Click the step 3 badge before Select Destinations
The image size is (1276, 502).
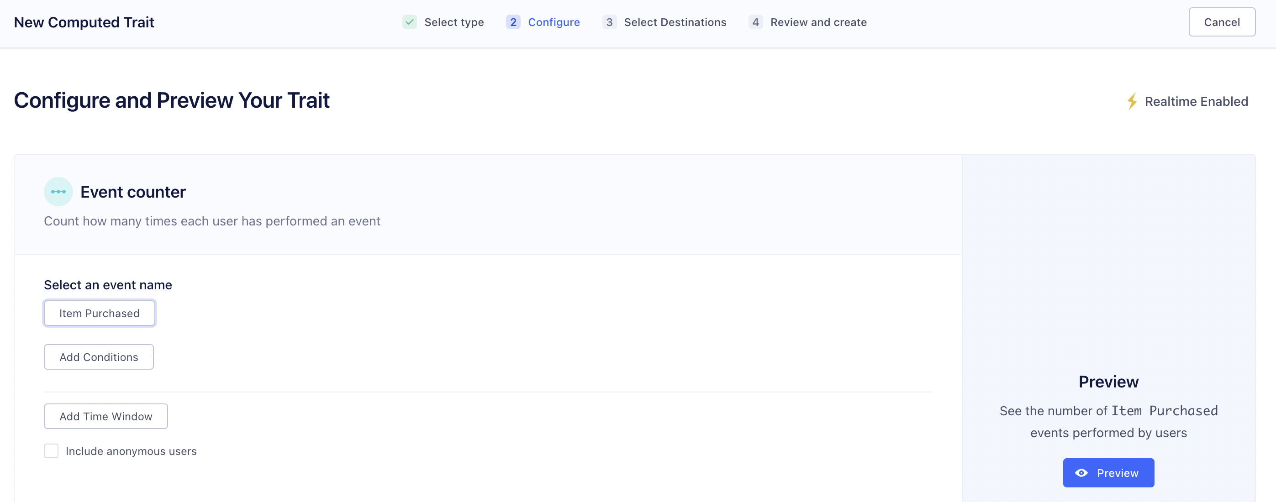(609, 22)
